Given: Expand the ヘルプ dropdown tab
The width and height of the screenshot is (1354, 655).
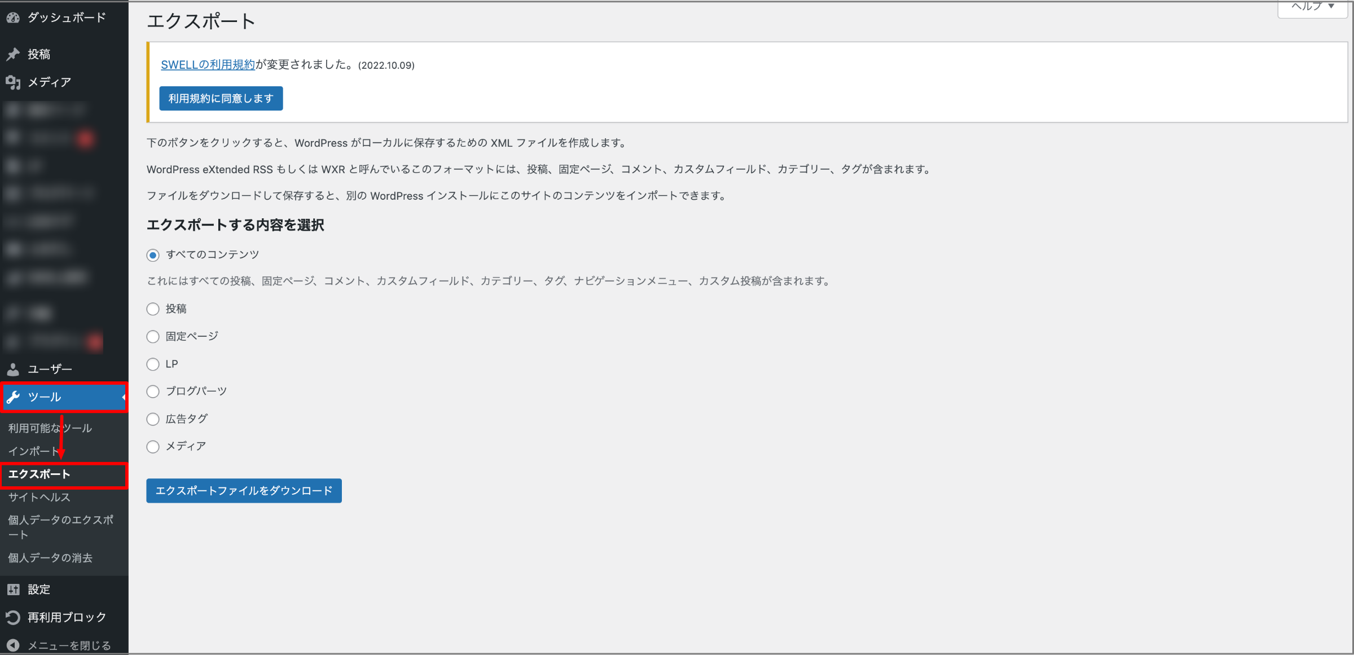Looking at the screenshot, I should pos(1312,8).
